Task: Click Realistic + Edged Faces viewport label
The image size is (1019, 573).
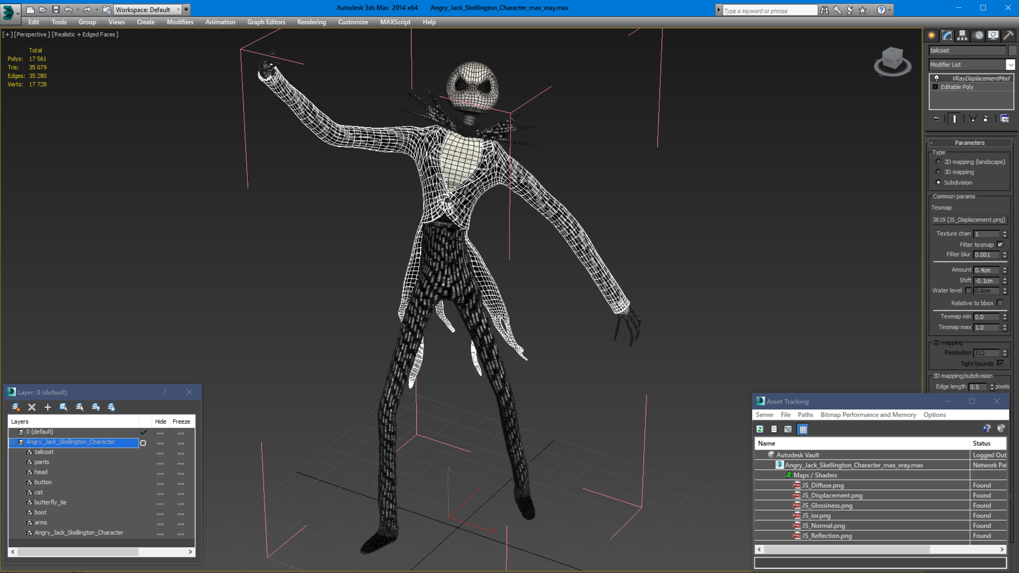Action: click(85, 34)
